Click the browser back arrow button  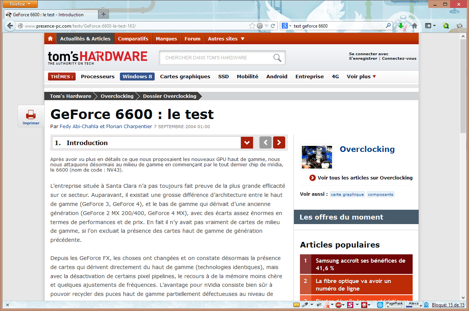pos(10,26)
